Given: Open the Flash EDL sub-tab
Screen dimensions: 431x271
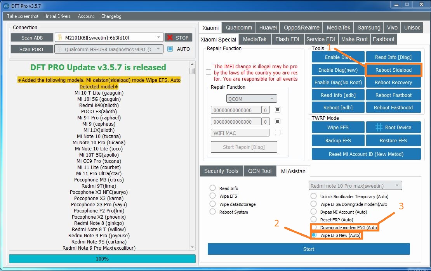Looking at the screenshot, I should coord(288,39).
